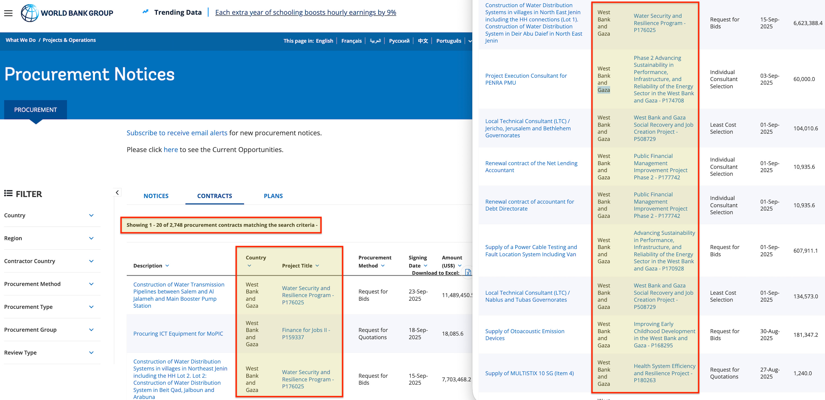The width and height of the screenshot is (825, 400).
Task: Expand the Procurement Method filter
Action: [x=91, y=284]
